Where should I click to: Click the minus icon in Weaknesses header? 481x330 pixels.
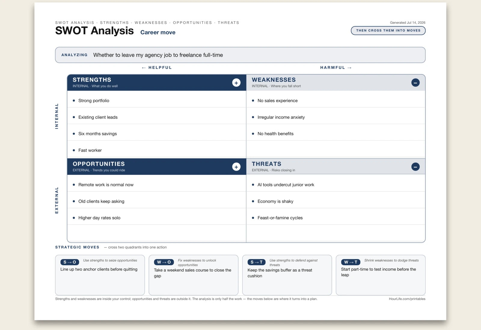415,83
